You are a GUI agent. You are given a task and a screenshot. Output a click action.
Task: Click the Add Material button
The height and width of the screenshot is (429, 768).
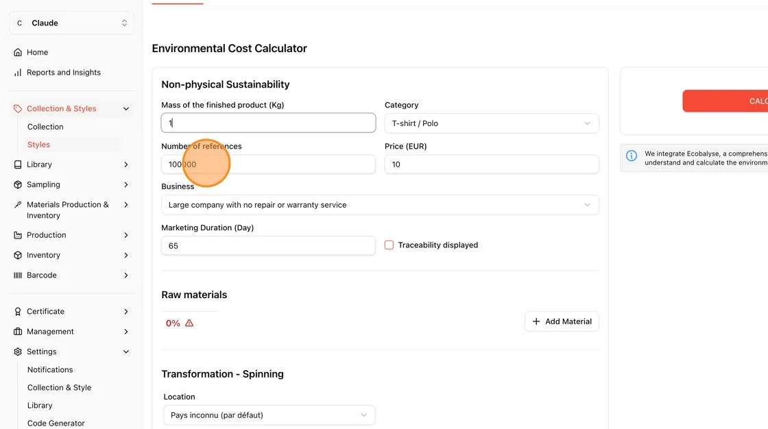pos(562,321)
